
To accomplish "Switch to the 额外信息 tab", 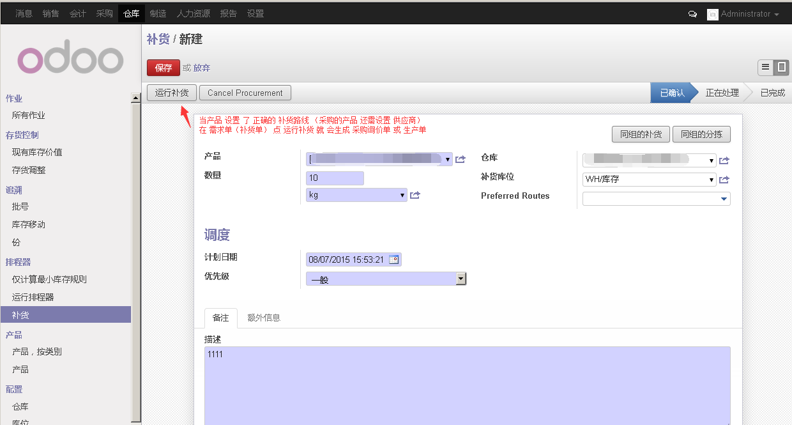I will 264,318.
